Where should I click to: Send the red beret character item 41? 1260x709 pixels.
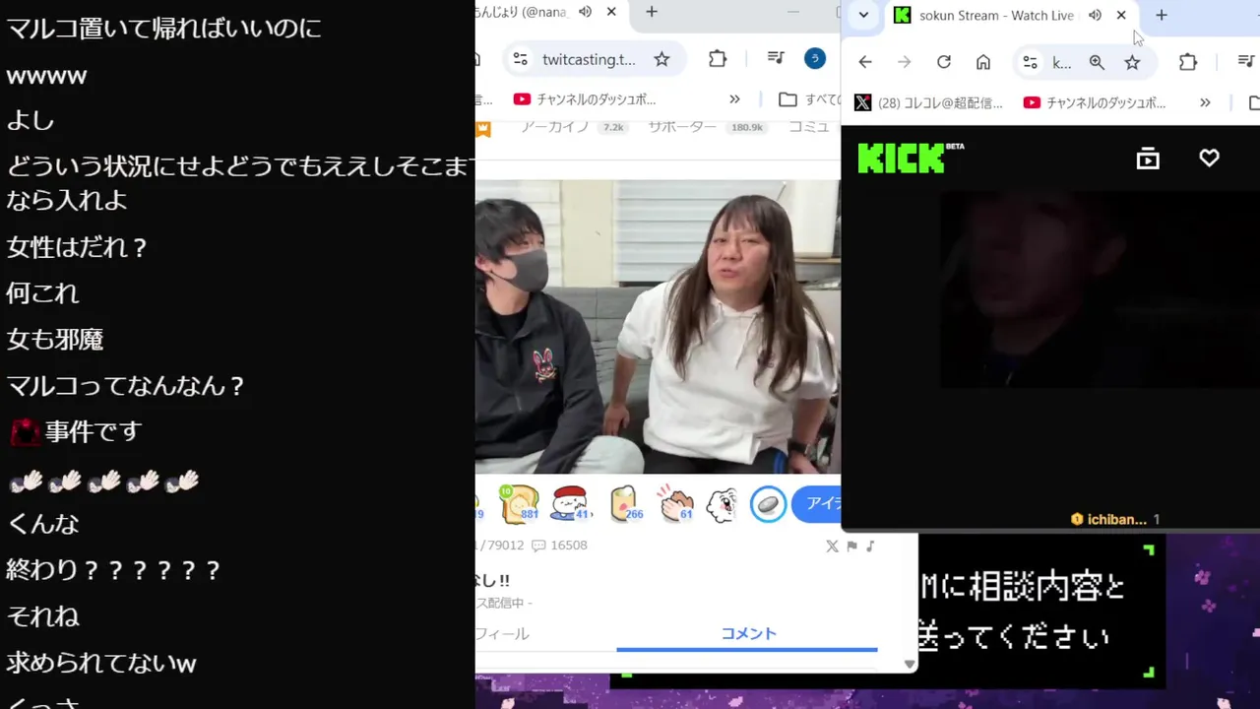click(x=570, y=504)
